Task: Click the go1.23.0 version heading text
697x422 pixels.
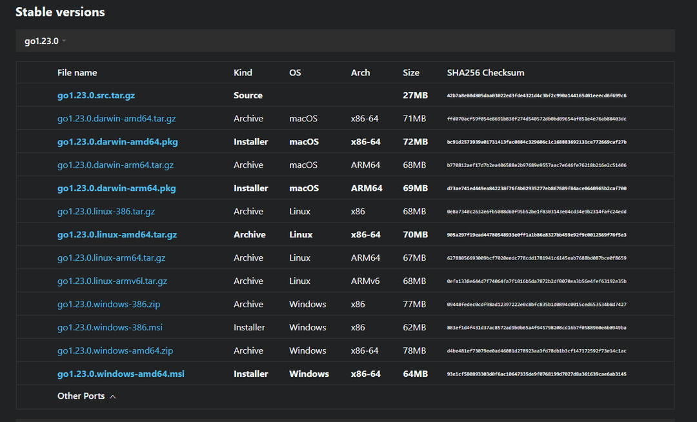Action: [41, 41]
